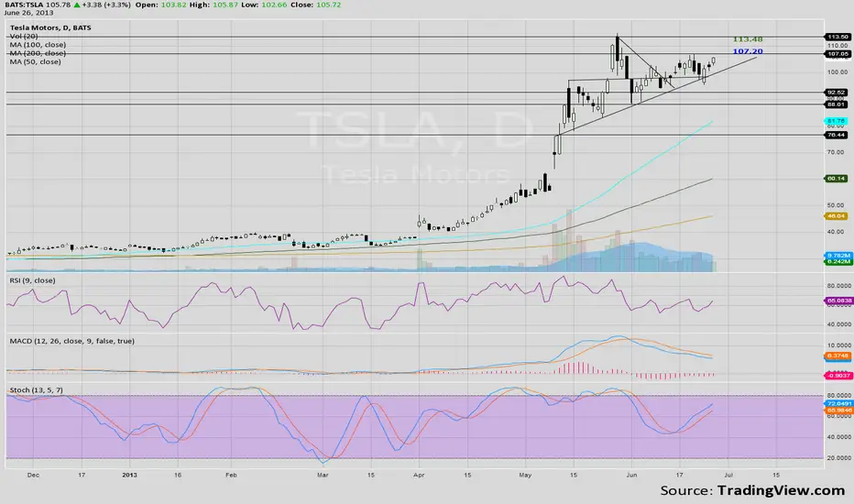Click the pink -0.9037 MACD histogram tag

pyautogui.click(x=838, y=376)
